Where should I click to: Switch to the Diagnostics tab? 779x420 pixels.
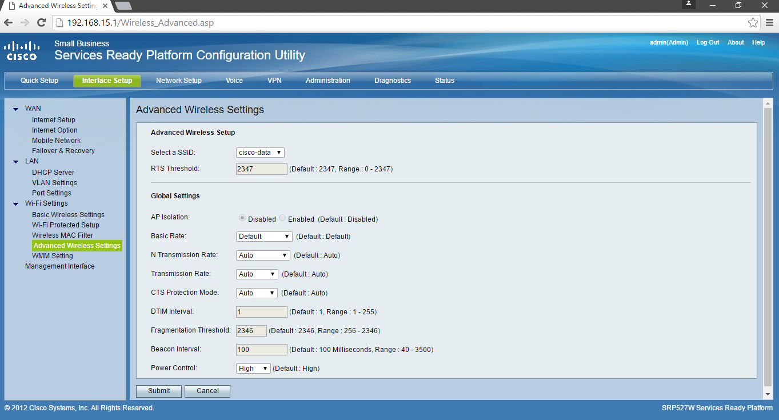coord(393,81)
